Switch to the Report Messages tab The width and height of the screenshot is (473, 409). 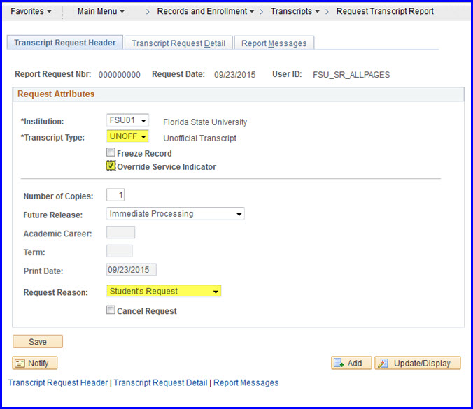pyautogui.click(x=274, y=43)
